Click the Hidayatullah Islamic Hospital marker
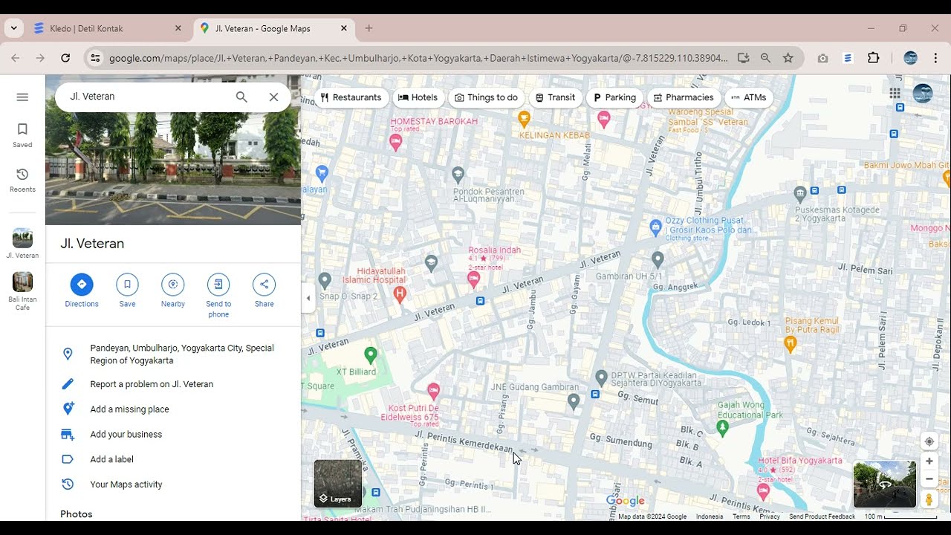 click(x=400, y=294)
